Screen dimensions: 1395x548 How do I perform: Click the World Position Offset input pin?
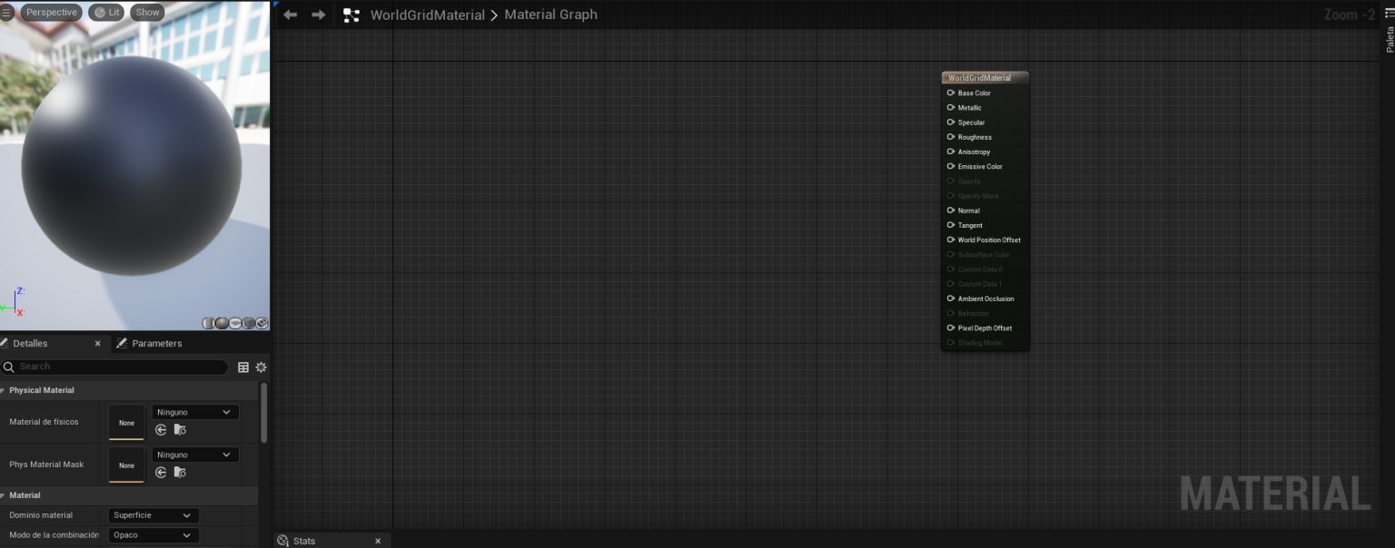point(951,240)
